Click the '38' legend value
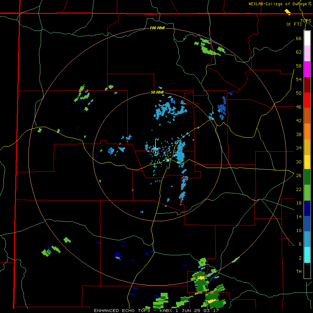 pos(299,134)
